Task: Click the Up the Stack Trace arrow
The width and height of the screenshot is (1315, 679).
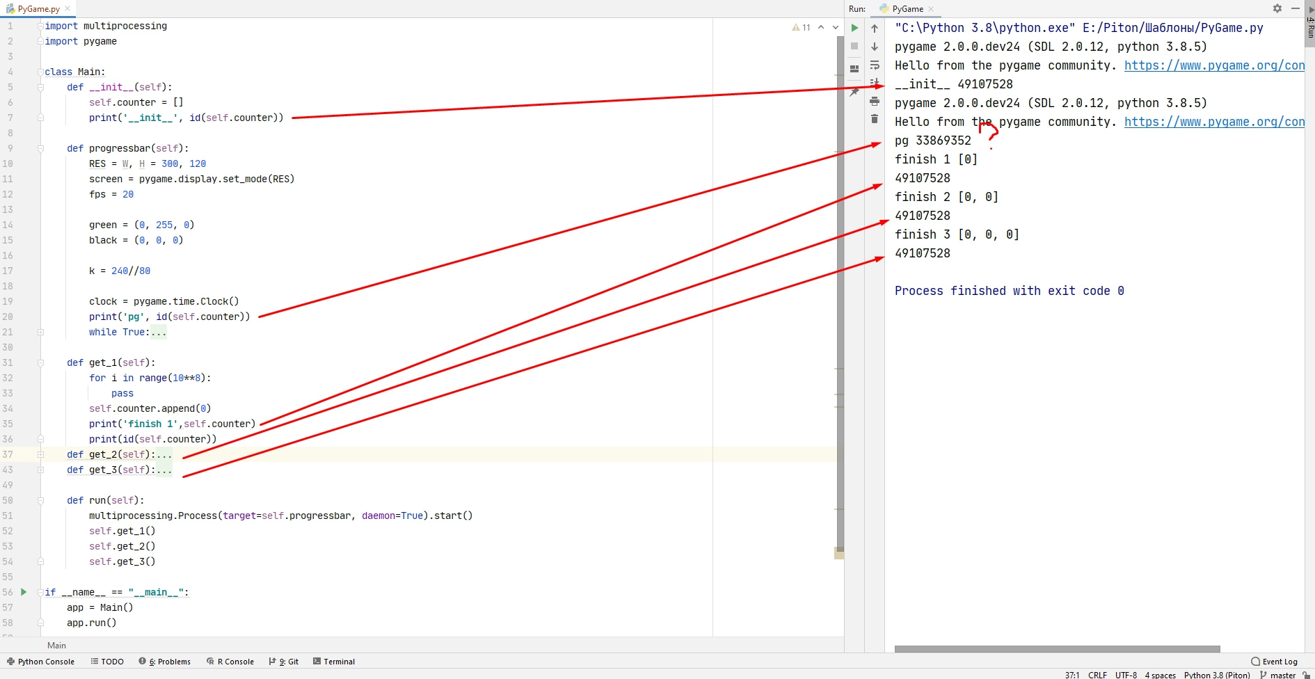Action: (x=875, y=29)
